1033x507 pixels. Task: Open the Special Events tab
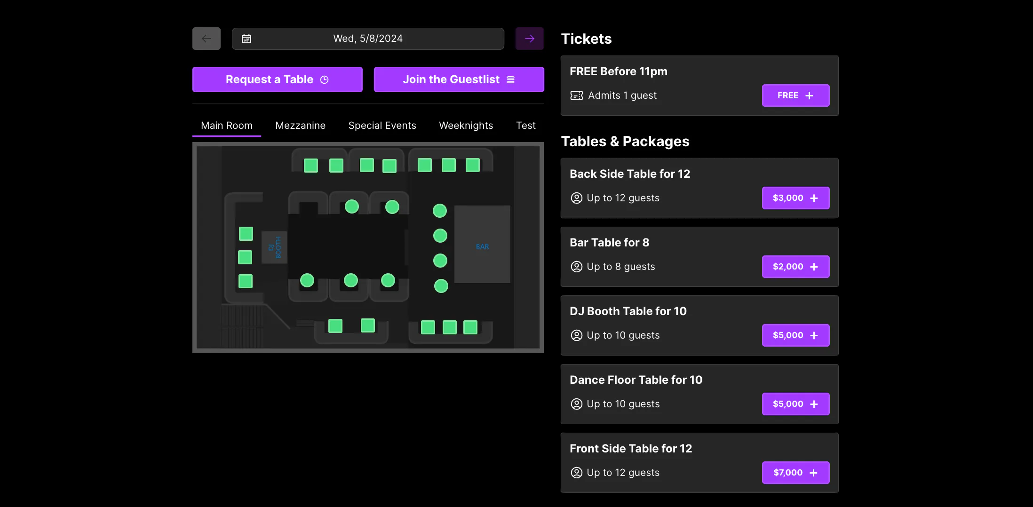click(x=382, y=126)
